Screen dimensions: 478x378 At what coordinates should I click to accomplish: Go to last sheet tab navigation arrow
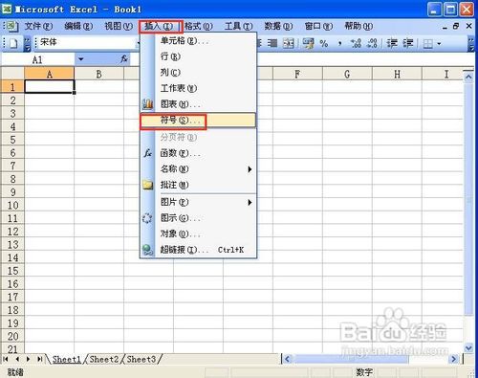pyautogui.click(x=40, y=359)
